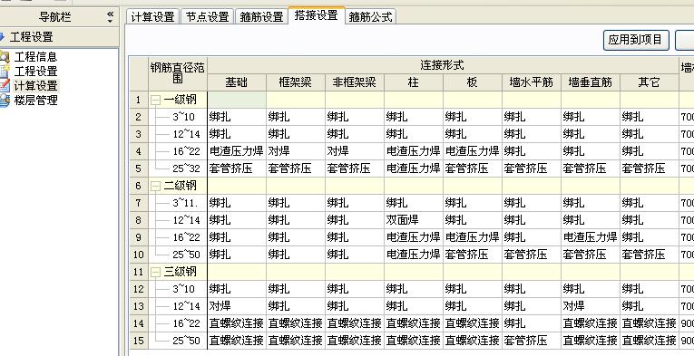This screenshot has height=356, width=694.
Task: Select the 柱 cell 双面焊 in row 8
Action: (414, 220)
